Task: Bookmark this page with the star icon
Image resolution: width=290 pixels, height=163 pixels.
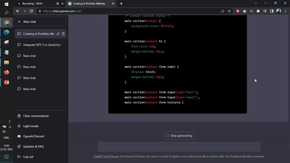Action: pyautogui.click(x=229, y=11)
